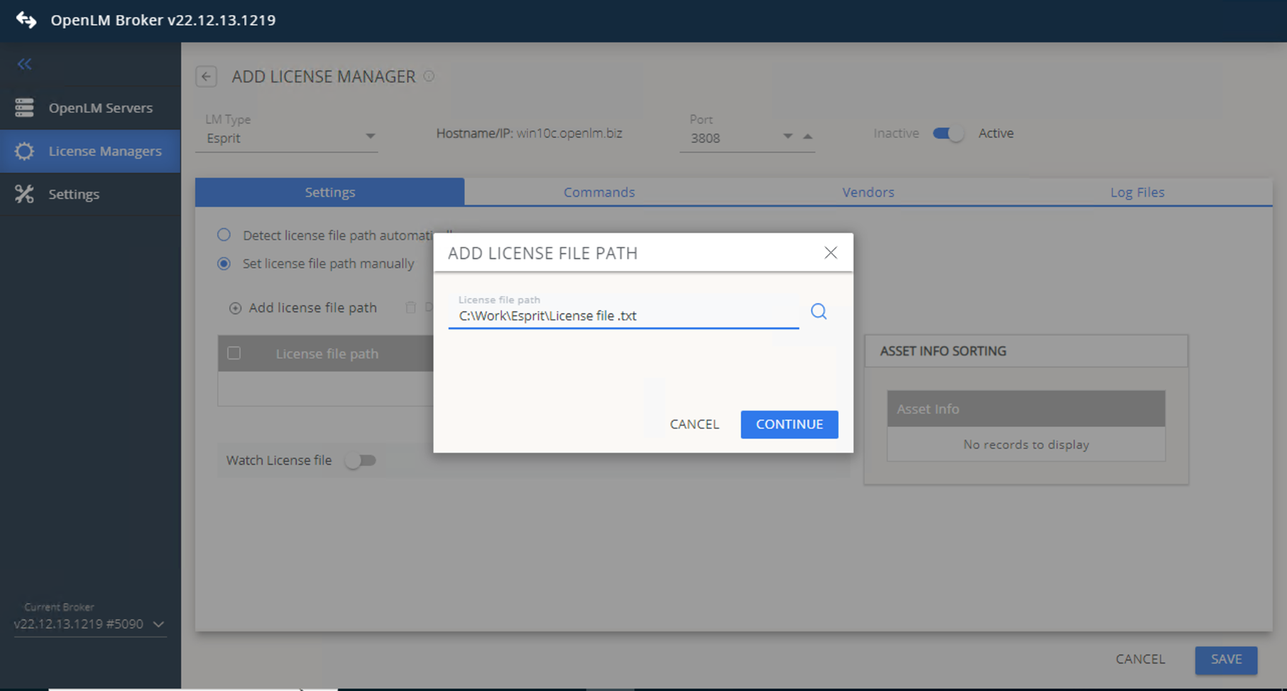Click the info icon next to title
This screenshot has height=691, width=1287.
coord(429,76)
